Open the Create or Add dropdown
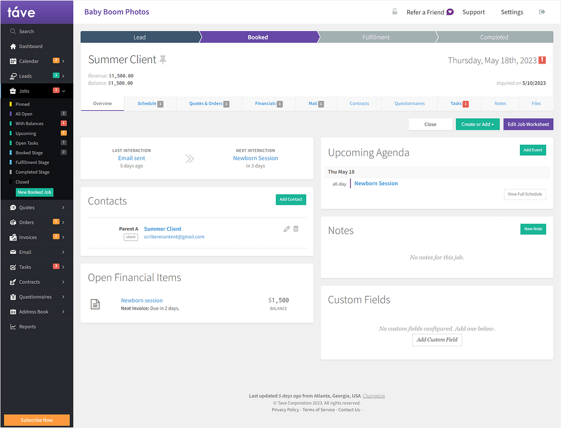This screenshot has height=428, width=561. [x=478, y=124]
